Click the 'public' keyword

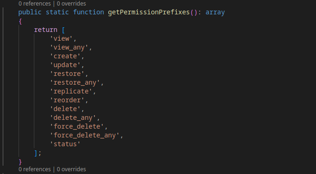point(30,12)
